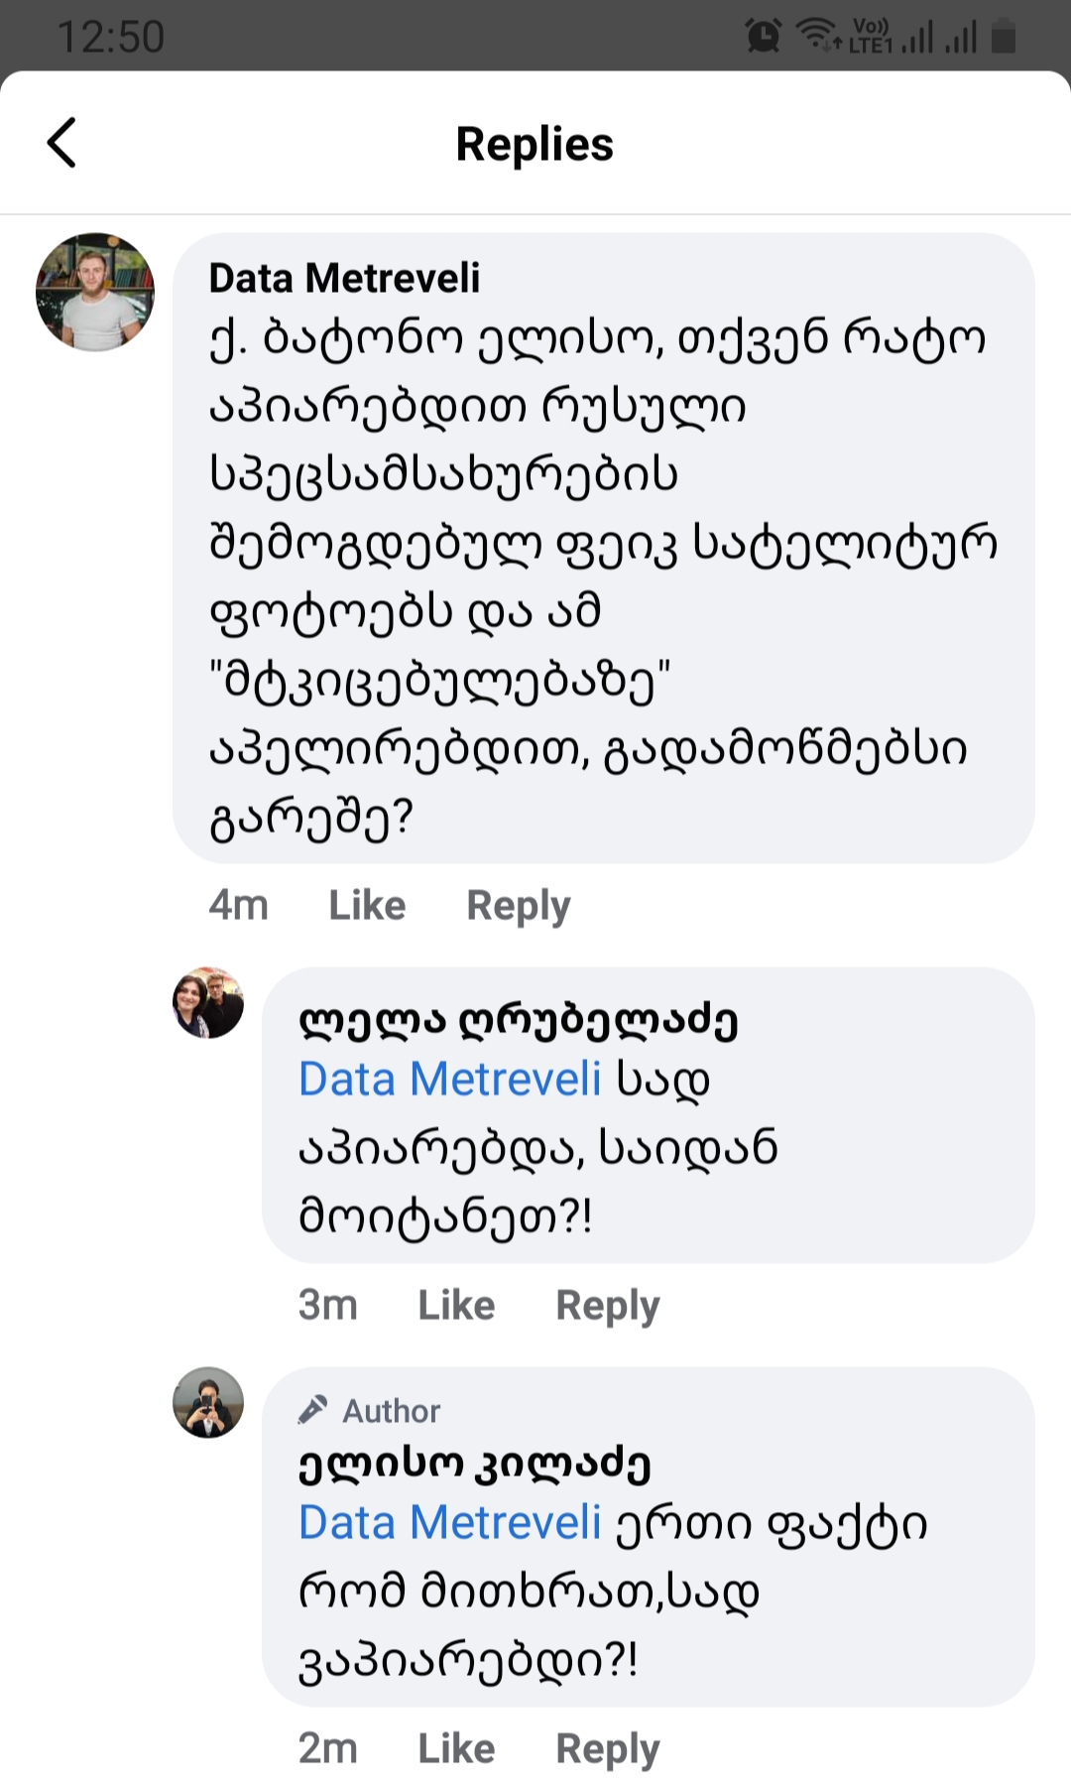Like the author ელისო კილაძე's reply
This screenshot has width=1071, height=1789.
456,1749
